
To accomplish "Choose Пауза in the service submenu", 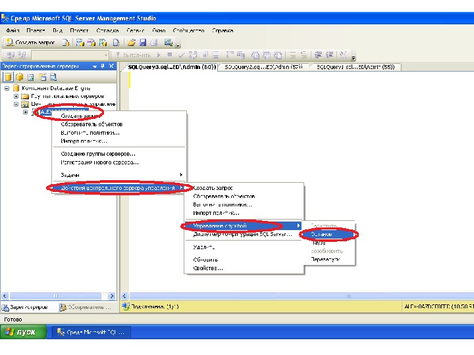I will pyautogui.click(x=329, y=243).
